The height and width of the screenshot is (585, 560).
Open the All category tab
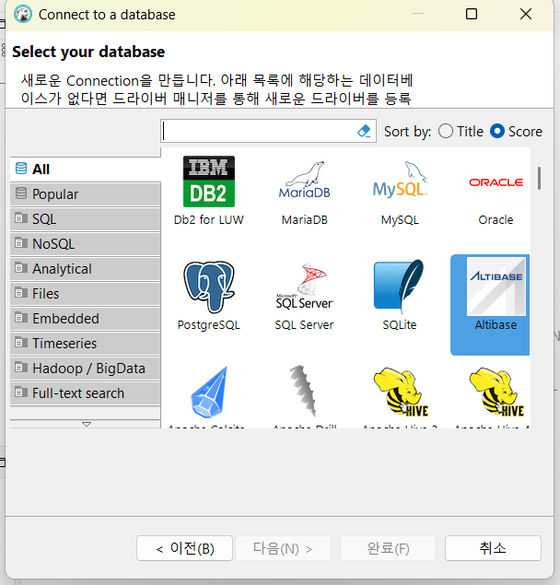86,169
